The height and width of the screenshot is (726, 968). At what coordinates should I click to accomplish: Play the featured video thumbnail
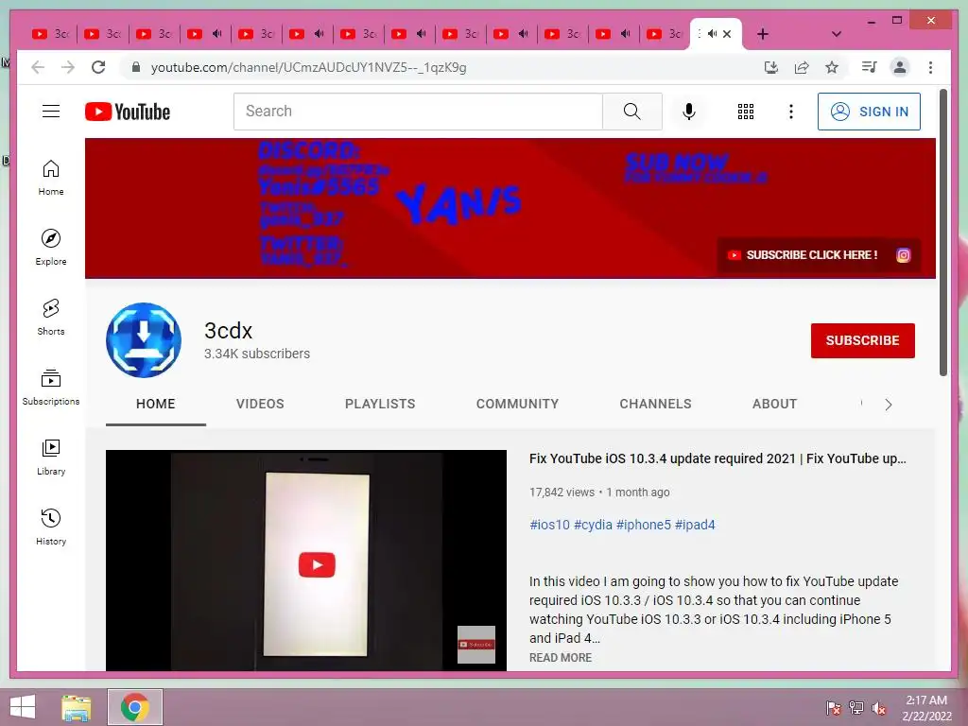click(306, 560)
